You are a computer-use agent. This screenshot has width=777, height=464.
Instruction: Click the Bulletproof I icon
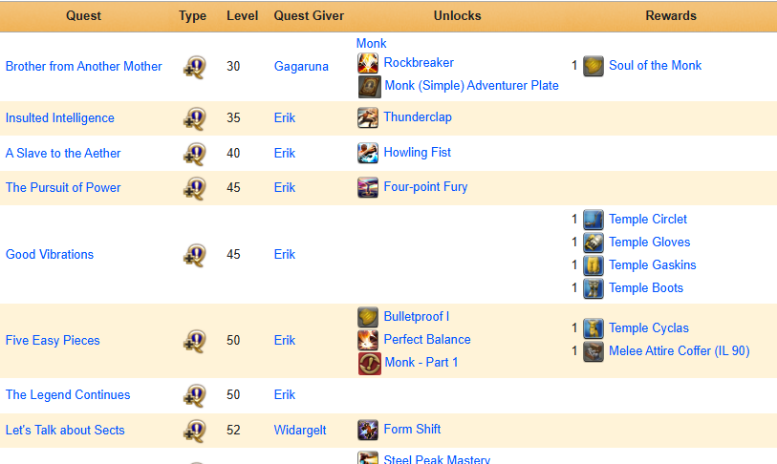(x=368, y=317)
